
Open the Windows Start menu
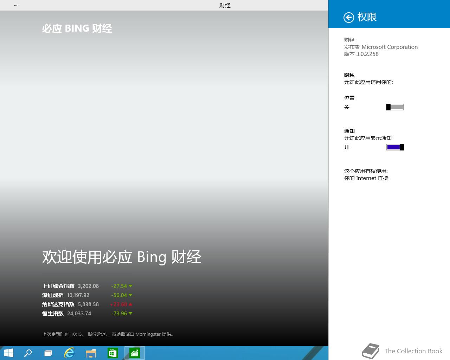point(8,353)
